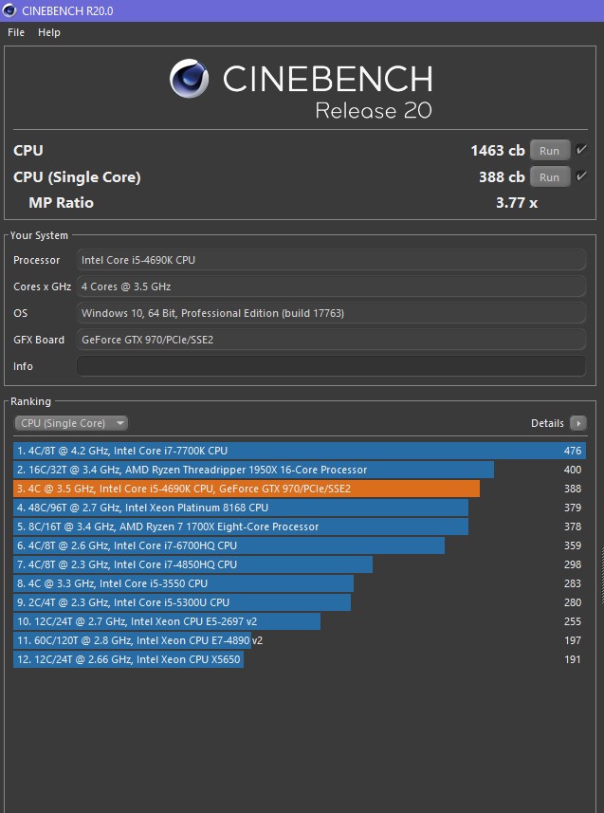Select ranking entry Intel Core i7-4850HQ

[x=300, y=564]
